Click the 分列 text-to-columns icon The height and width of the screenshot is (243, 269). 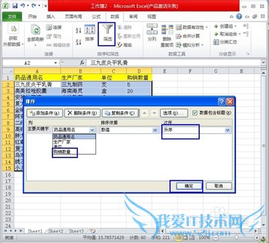tap(152, 29)
